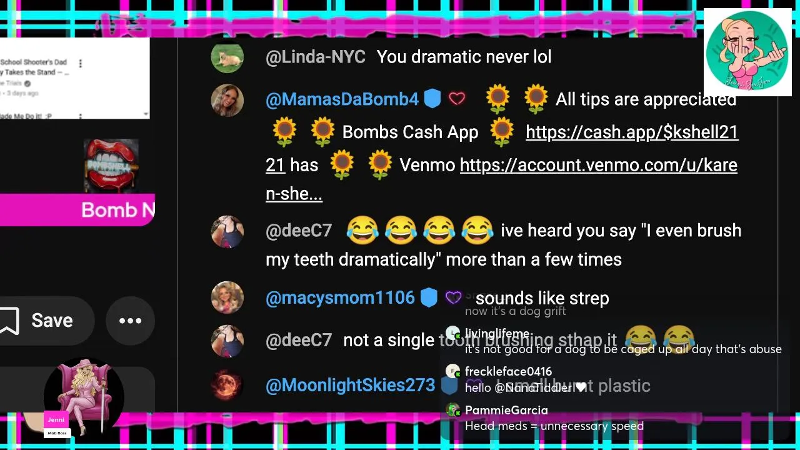Click the blue shield badge beside MamasDaBomb4

(432, 99)
